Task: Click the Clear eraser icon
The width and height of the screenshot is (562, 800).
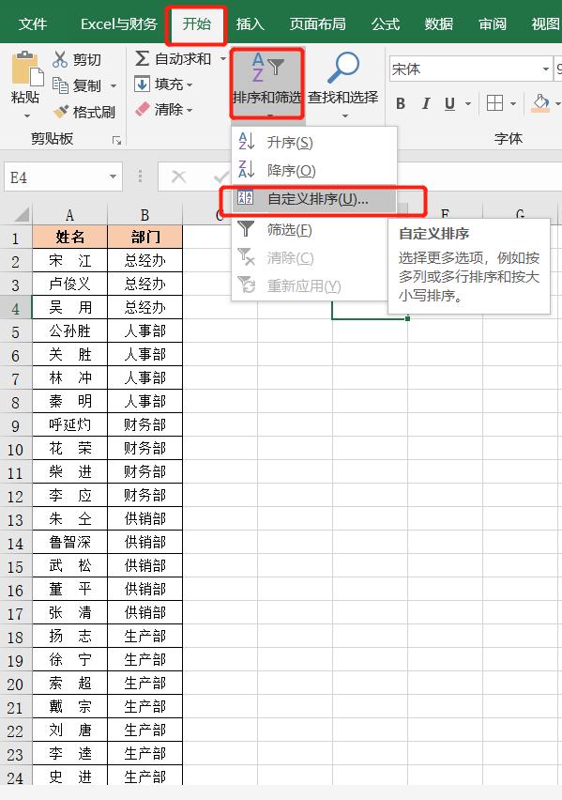Action: pyautogui.click(x=143, y=109)
